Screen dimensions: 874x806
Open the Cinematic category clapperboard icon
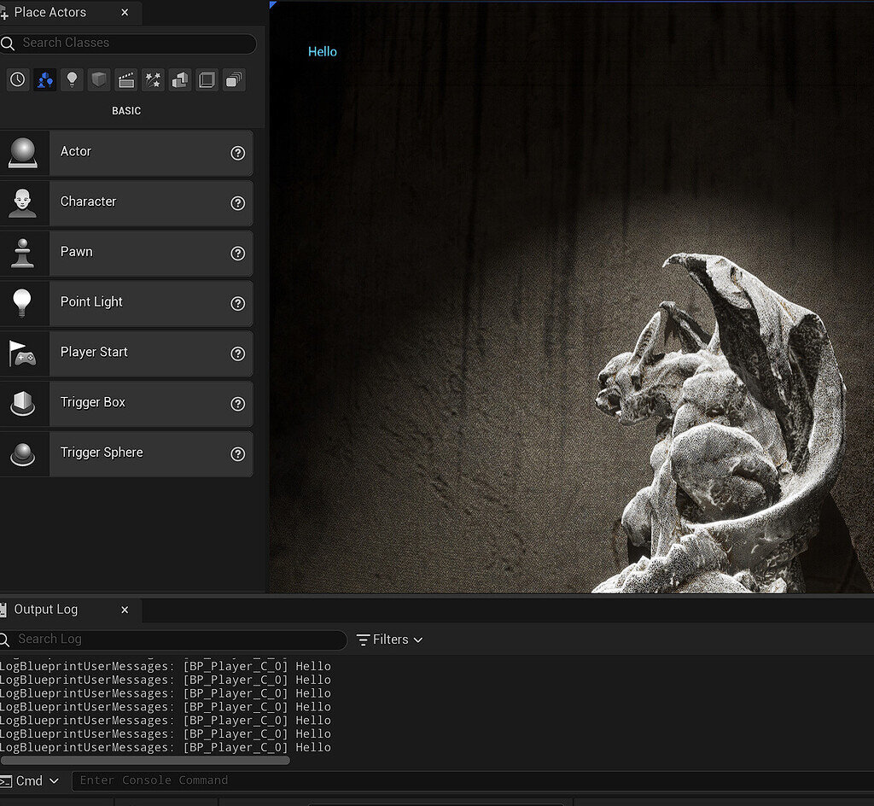pyautogui.click(x=126, y=80)
